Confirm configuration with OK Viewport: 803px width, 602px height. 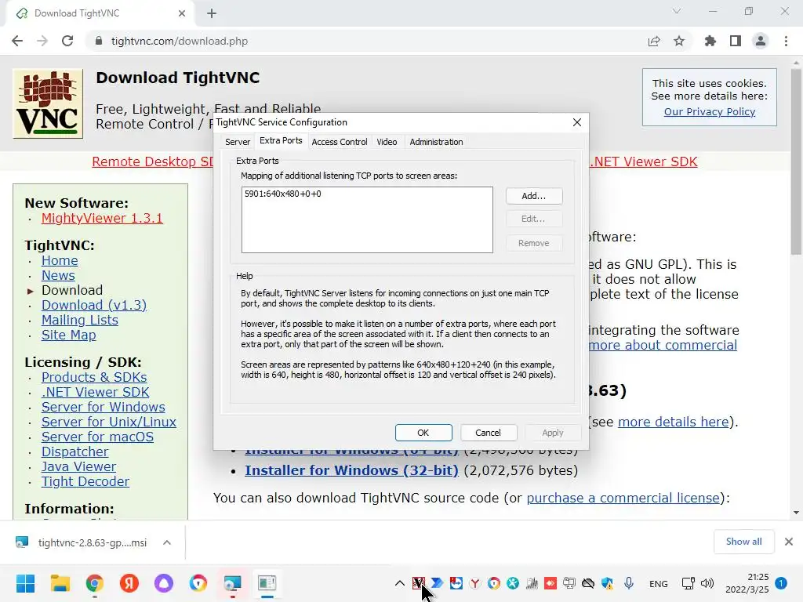click(x=423, y=433)
